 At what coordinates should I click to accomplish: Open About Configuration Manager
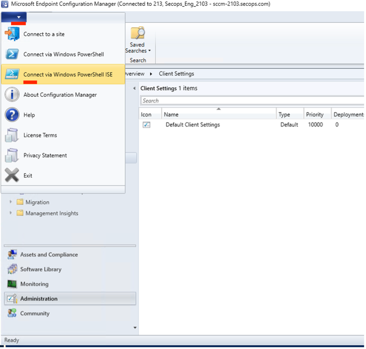point(63,95)
